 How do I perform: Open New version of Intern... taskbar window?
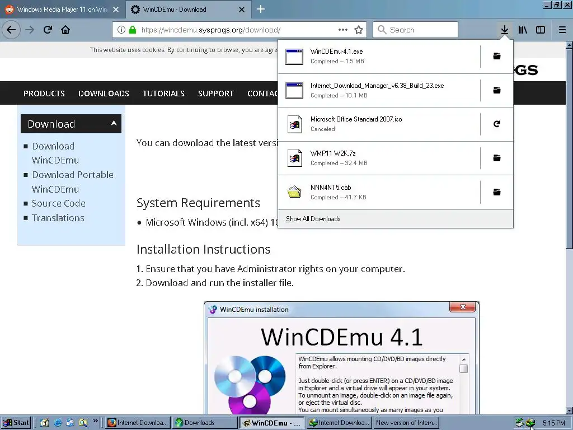tap(406, 423)
